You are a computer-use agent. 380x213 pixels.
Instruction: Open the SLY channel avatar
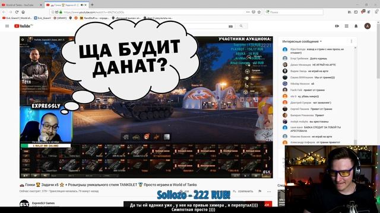(24, 204)
